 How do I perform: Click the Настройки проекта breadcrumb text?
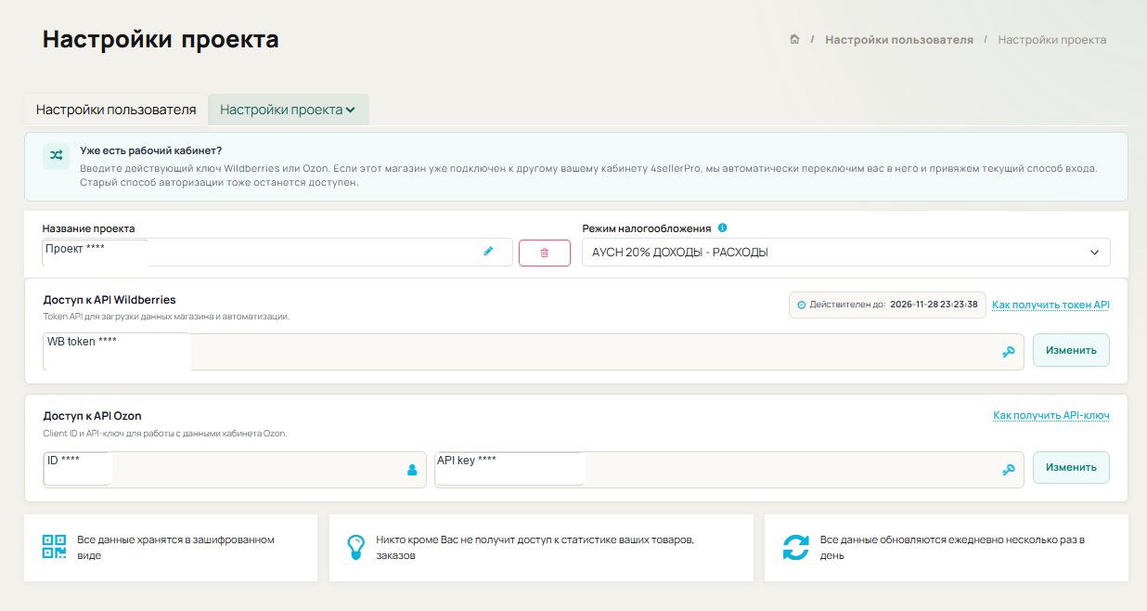[1052, 39]
